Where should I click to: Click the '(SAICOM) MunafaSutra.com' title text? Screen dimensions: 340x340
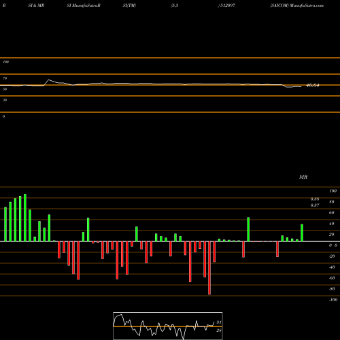[296, 5]
